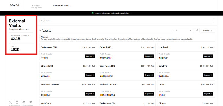
Task: Click the $28.79M TVL value
Action: point(207,85)
